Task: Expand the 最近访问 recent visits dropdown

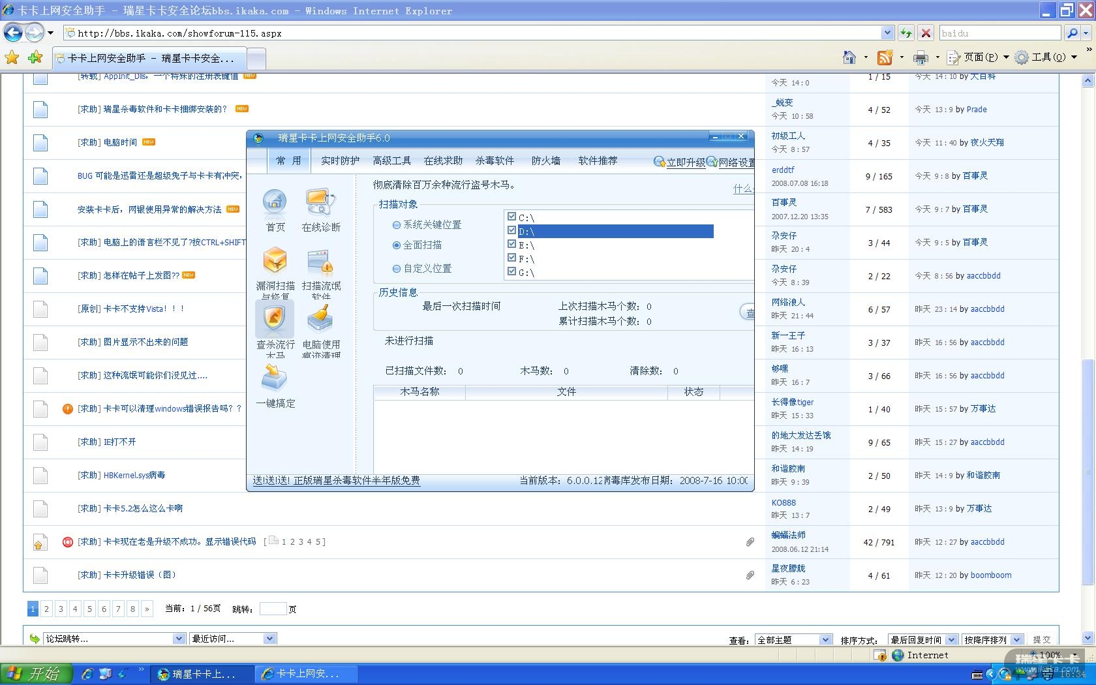Action: click(x=269, y=639)
